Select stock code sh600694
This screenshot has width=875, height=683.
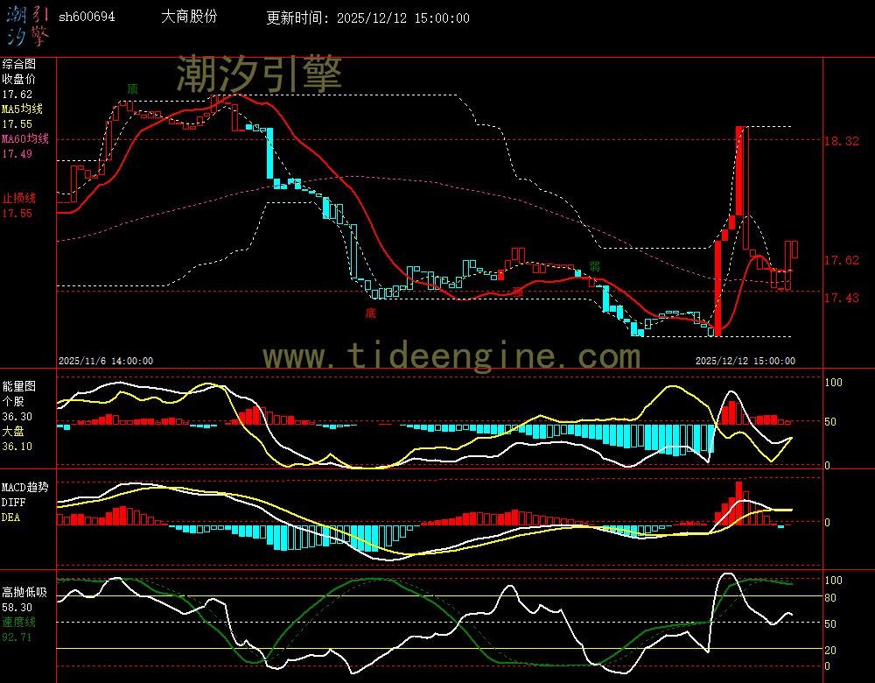pyautogui.click(x=87, y=18)
